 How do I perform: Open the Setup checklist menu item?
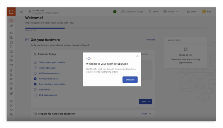pyautogui.click(x=191, y=12)
